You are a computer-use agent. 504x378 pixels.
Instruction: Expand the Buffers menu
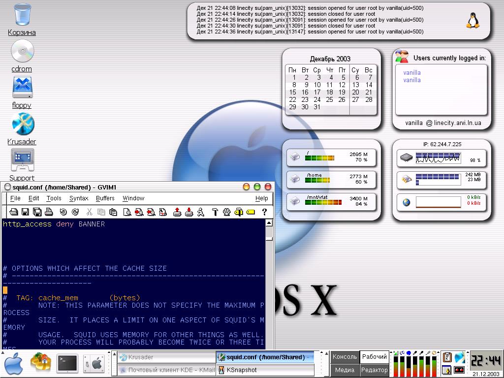point(105,198)
